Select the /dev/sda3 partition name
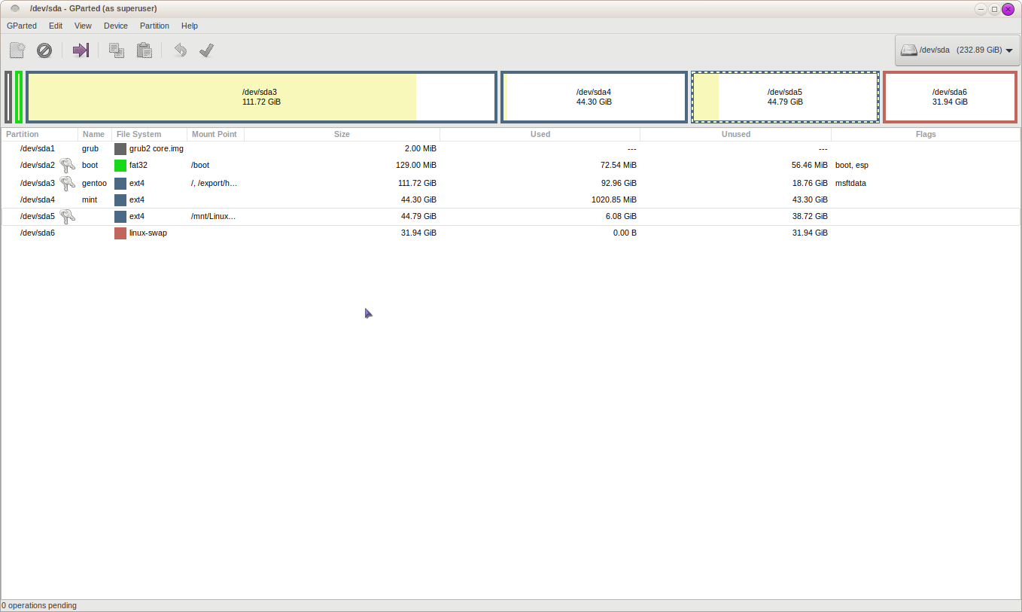Screen dimensions: 1022x612 coord(38,183)
